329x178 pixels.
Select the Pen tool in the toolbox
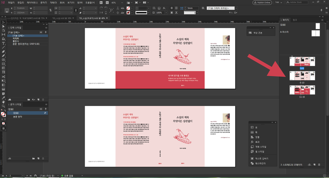tap(3, 52)
